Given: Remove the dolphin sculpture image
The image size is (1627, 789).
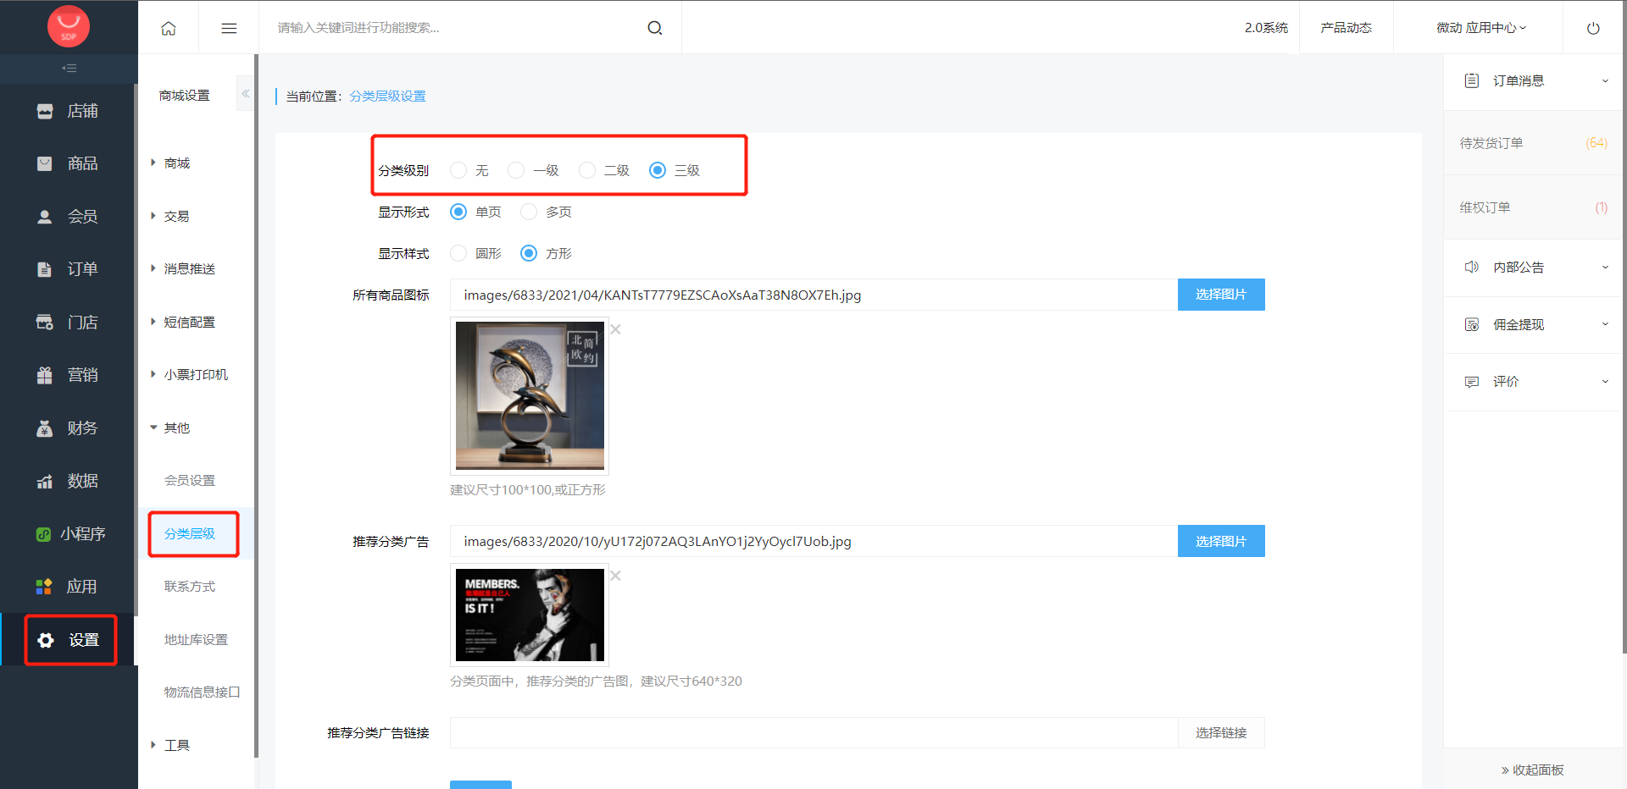Looking at the screenshot, I should 616,329.
